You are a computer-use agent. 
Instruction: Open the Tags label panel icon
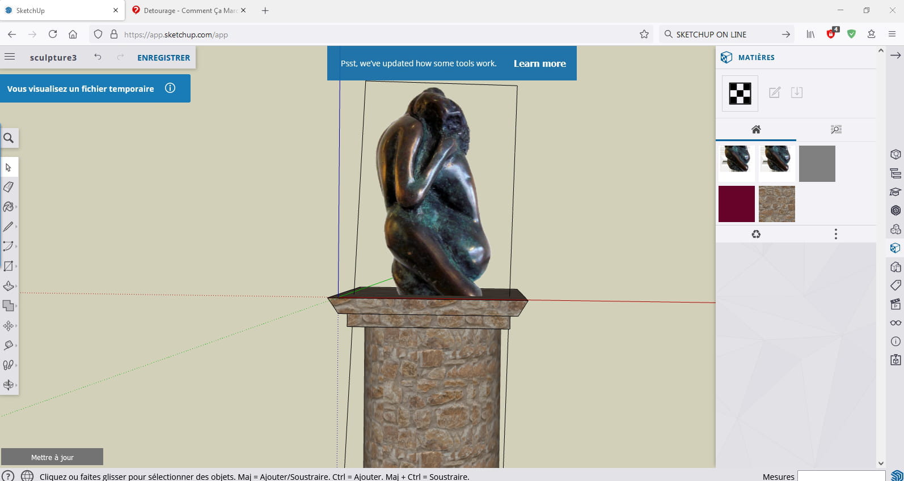[x=895, y=285]
